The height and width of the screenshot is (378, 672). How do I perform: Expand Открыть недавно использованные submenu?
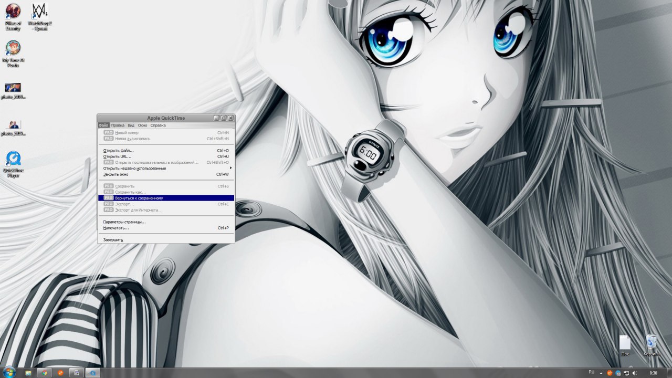(166, 169)
